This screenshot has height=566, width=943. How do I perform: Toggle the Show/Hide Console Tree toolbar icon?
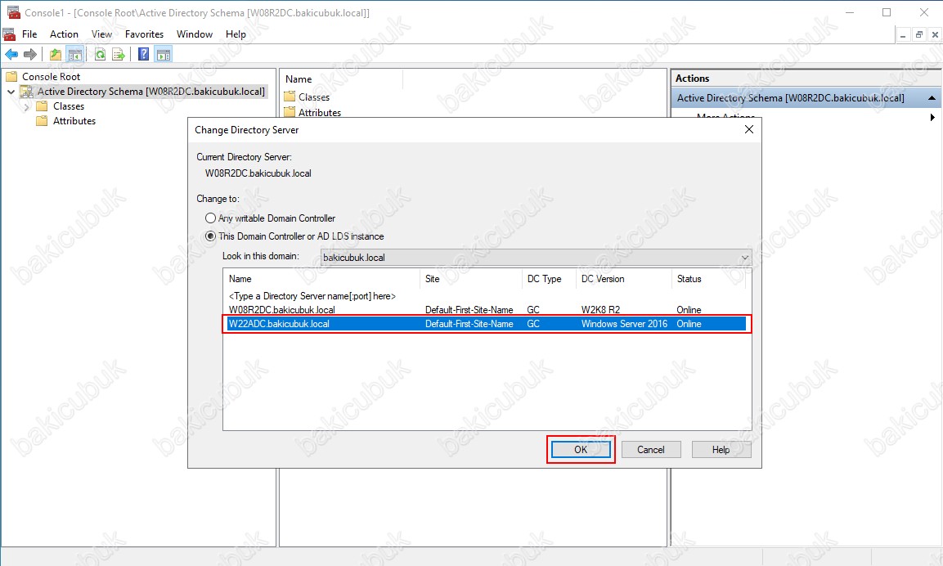(75, 55)
